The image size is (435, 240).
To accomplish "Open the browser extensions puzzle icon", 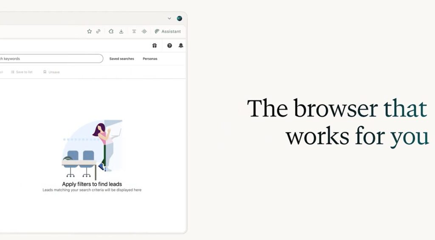I will pyautogui.click(x=111, y=31).
